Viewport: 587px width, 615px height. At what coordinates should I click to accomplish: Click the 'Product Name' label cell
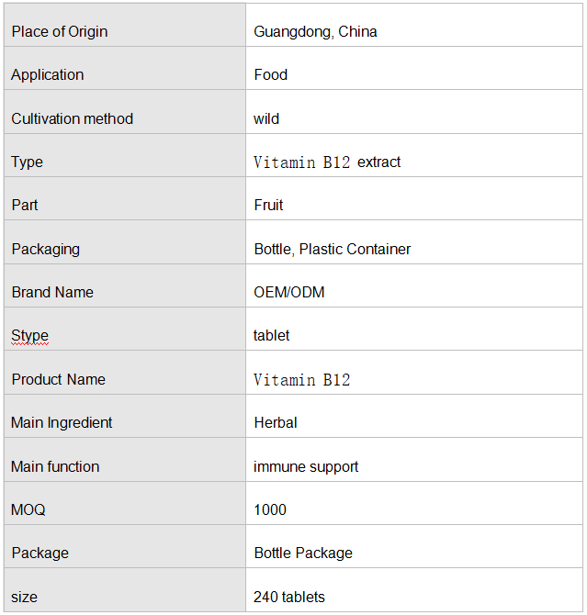(x=125, y=373)
